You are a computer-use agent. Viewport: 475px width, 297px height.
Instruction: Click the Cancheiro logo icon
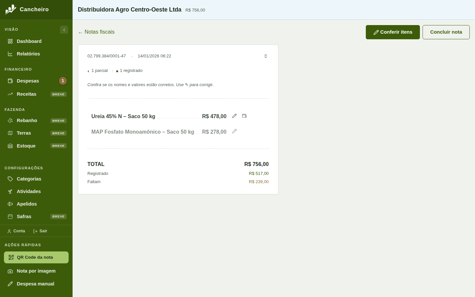tap(11, 10)
